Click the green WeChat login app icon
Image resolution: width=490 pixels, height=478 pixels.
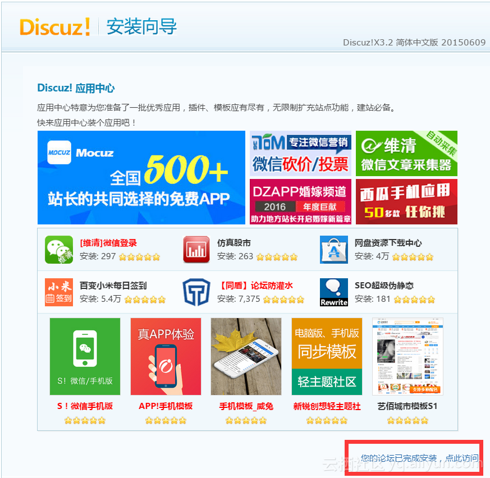coord(59,250)
